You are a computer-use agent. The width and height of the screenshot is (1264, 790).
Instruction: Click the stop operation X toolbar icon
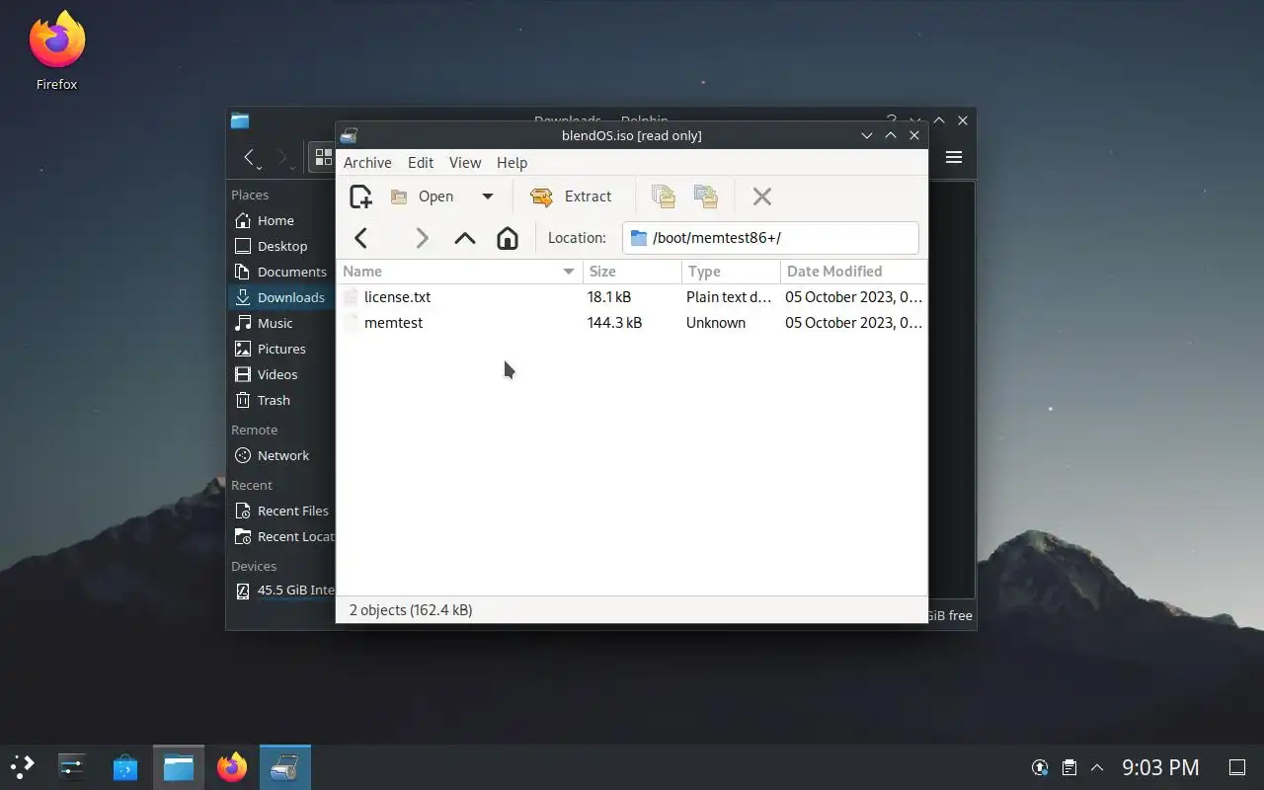coord(761,197)
